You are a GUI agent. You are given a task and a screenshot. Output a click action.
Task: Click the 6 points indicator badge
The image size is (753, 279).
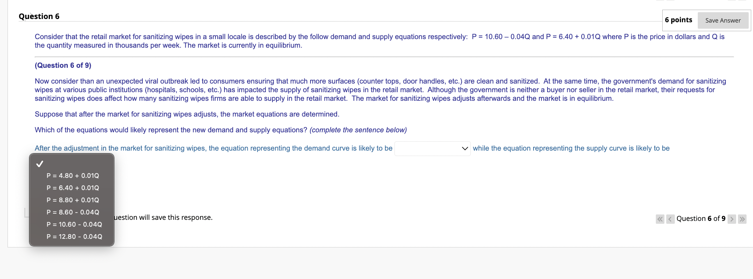[678, 20]
